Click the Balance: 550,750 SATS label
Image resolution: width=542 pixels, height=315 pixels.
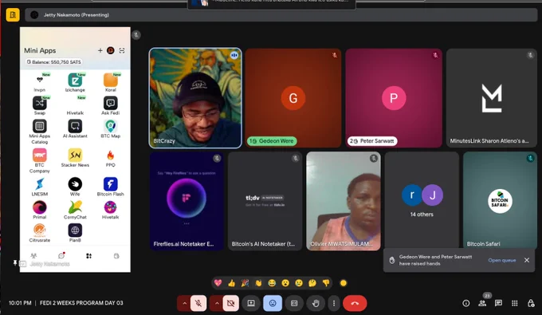54,62
